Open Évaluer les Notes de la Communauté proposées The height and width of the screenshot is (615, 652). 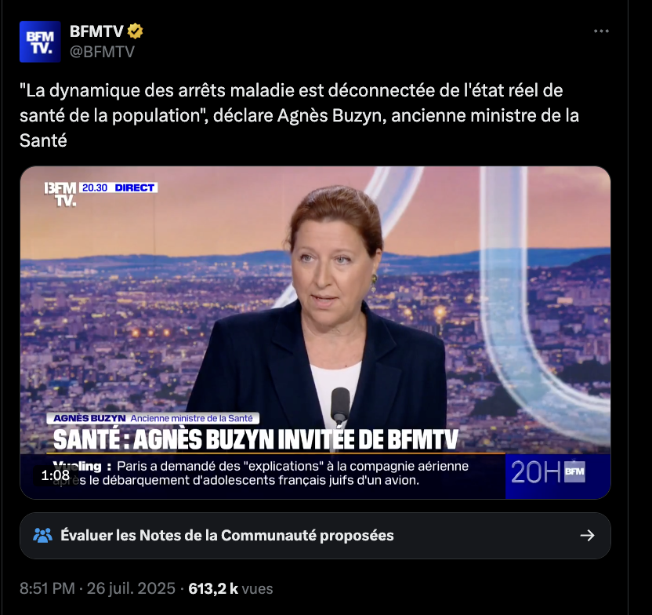315,536
